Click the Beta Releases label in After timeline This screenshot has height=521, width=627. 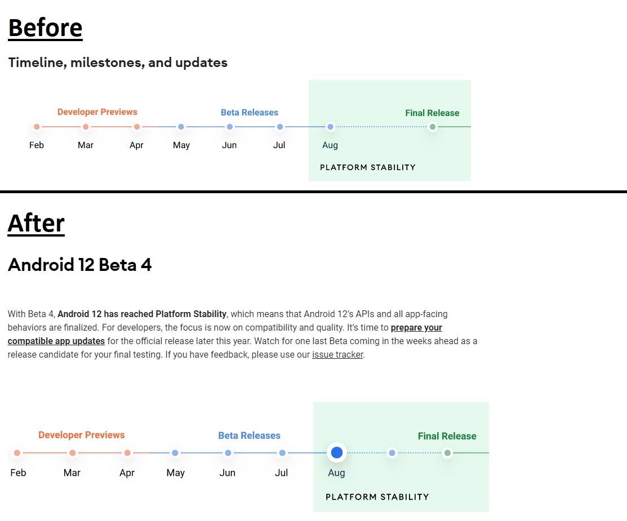[x=249, y=435]
